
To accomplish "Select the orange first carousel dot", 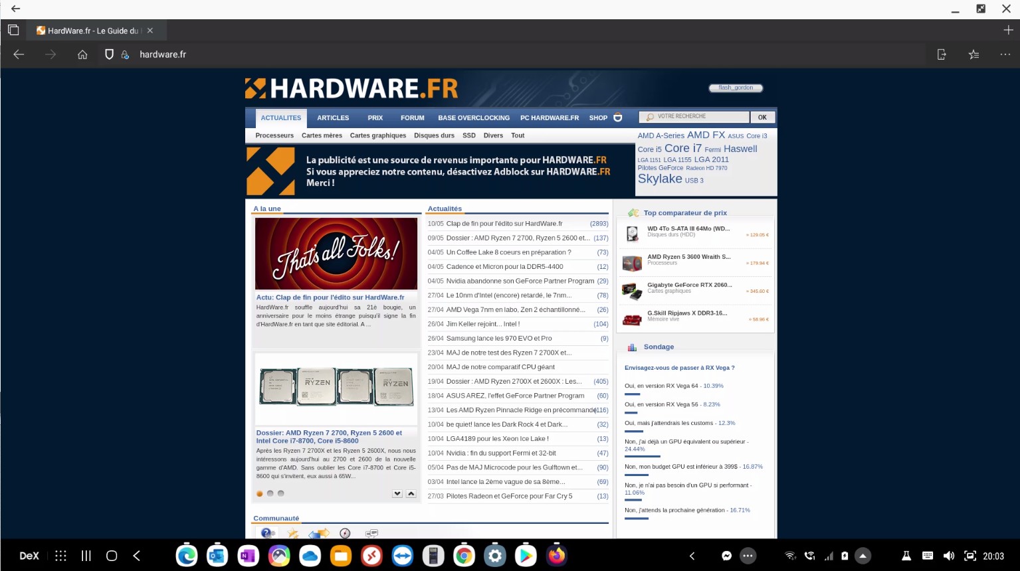I will (259, 493).
